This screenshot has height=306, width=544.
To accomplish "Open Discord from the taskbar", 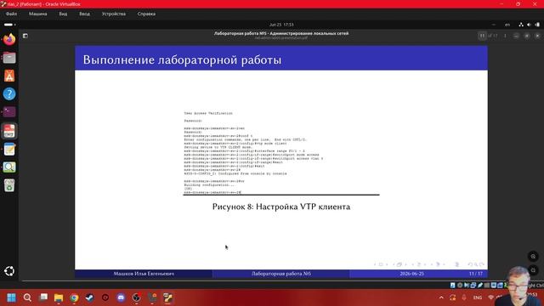I will coord(121,297).
